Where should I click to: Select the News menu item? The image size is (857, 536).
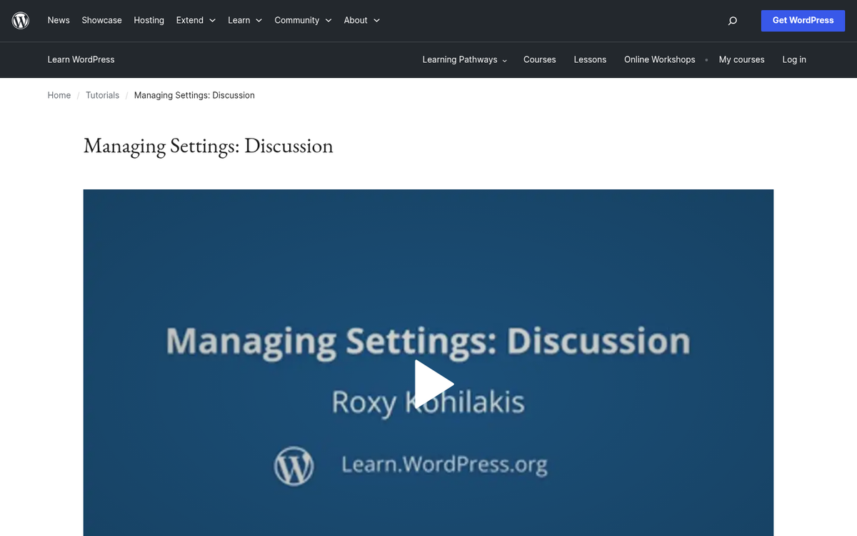[x=59, y=20]
